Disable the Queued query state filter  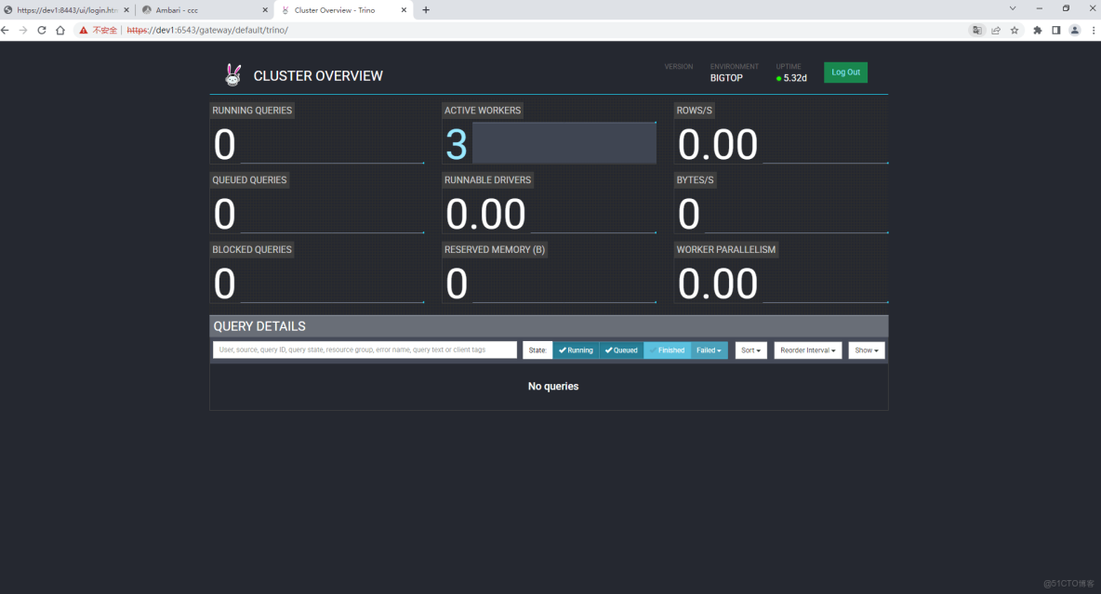pyautogui.click(x=621, y=350)
